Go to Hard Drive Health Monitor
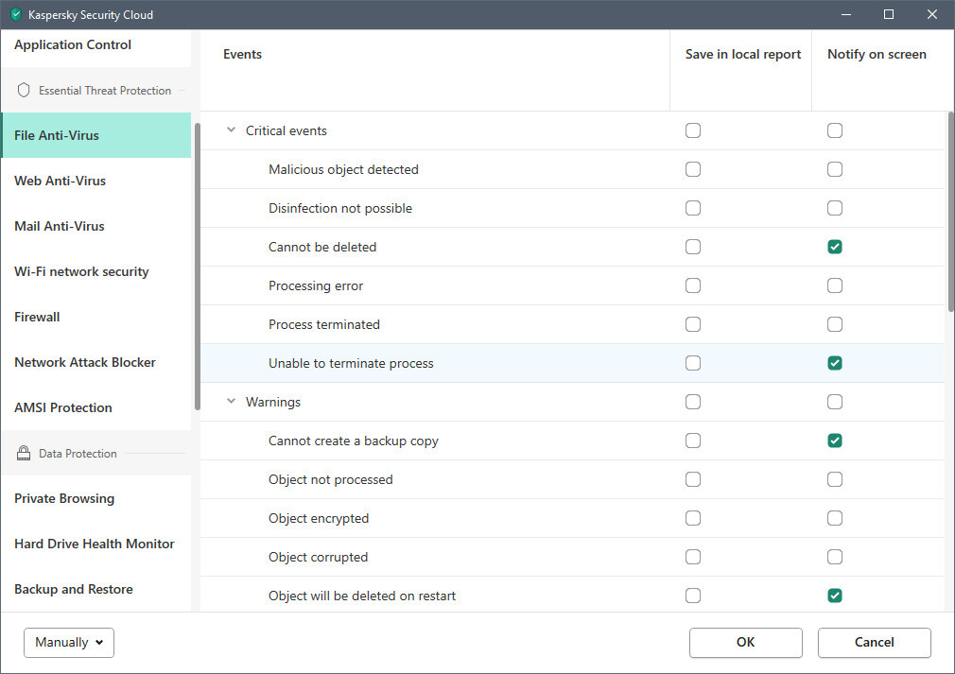The image size is (955, 674). tap(96, 544)
